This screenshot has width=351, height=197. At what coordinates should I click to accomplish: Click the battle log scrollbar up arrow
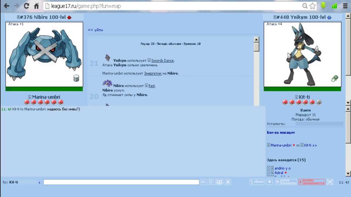(256, 40)
